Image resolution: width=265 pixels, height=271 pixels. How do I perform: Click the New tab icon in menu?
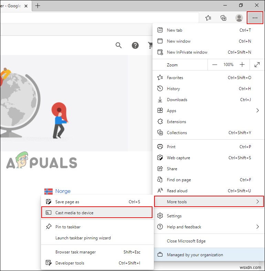point(160,30)
